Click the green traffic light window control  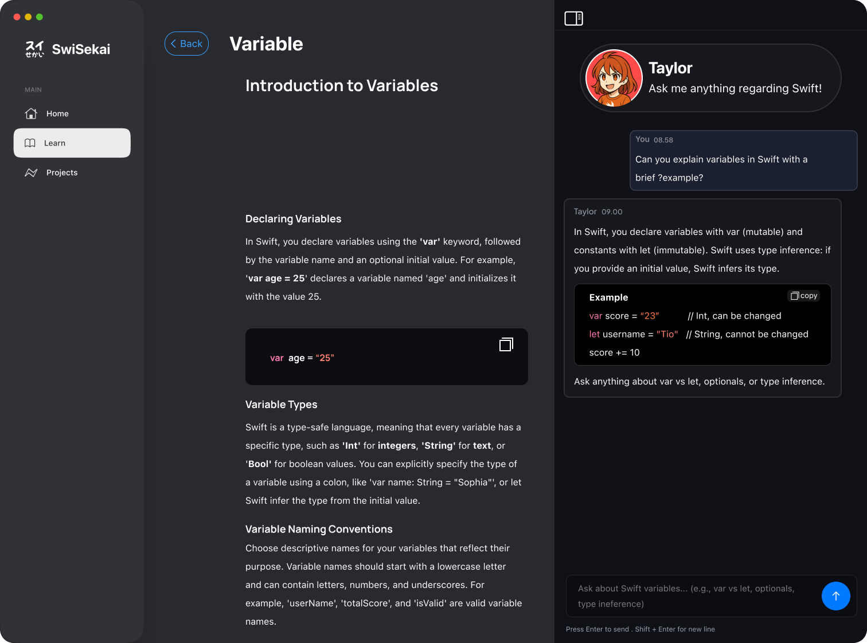(39, 17)
